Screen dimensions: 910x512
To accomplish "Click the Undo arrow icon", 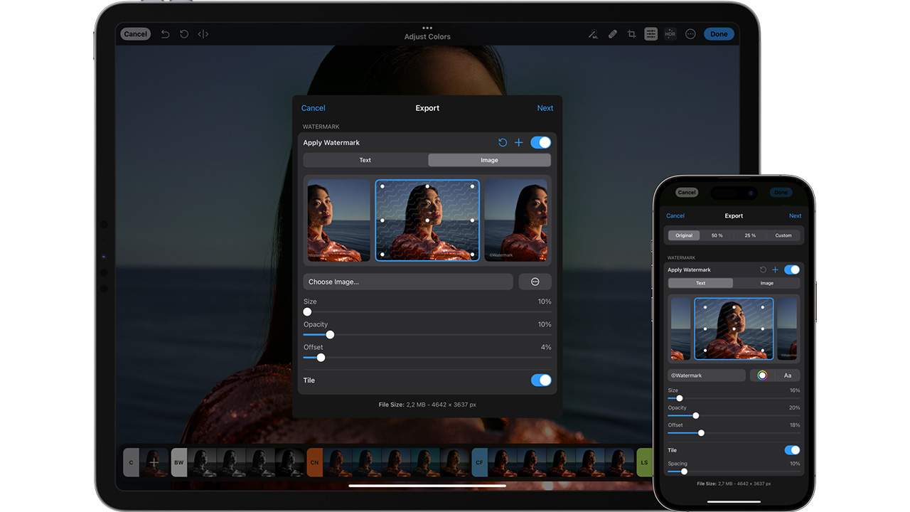I will [165, 33].
